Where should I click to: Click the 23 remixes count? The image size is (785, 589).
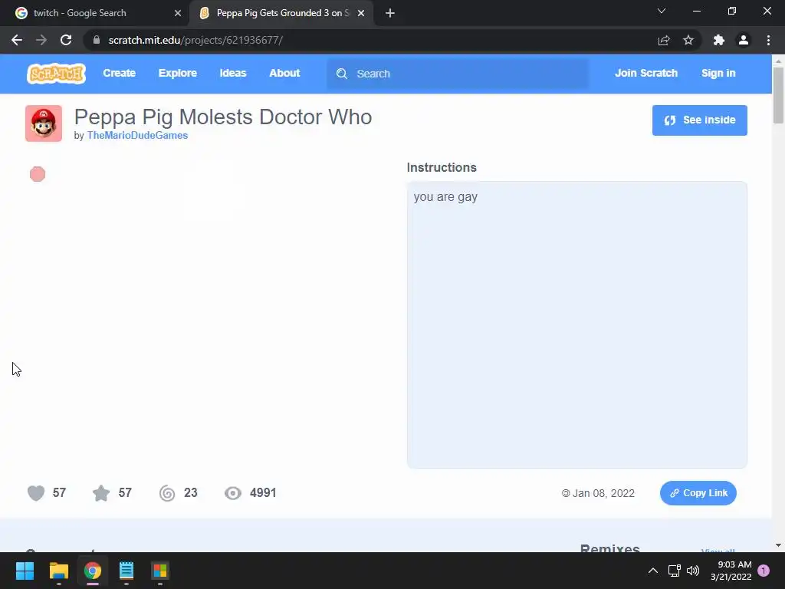191,493
